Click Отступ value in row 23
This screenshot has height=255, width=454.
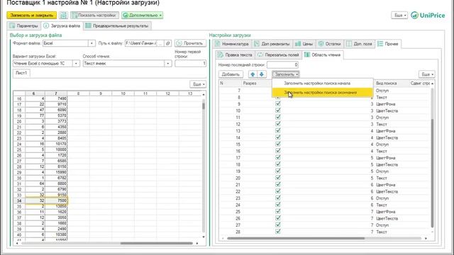(382, 198)
